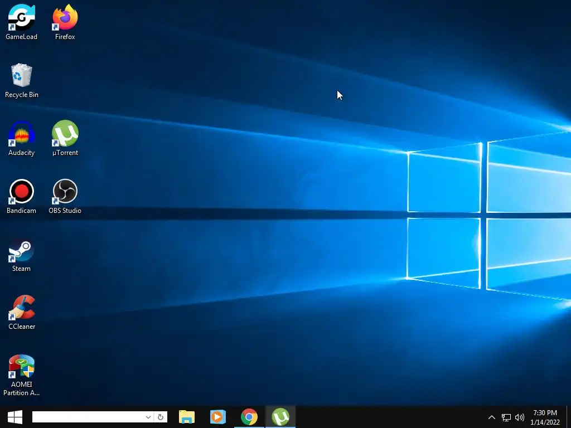This screenshot has width=571, height=428.
Task: Launch Firefox from the desktop
Action: pos(65,22)
